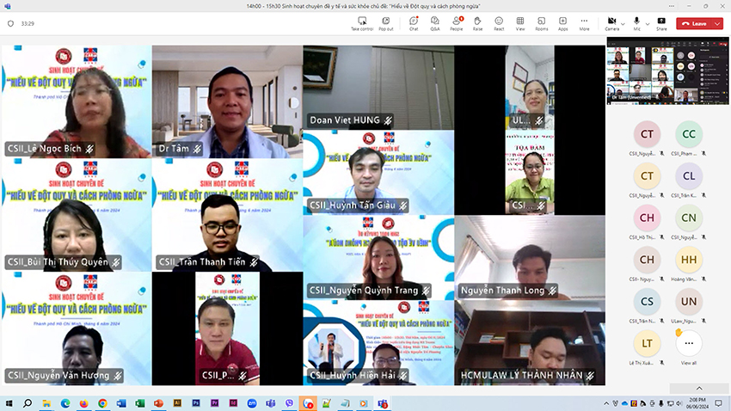Leave the meeting
Viewport: 731px width, 411px height.
pos(694,23)
